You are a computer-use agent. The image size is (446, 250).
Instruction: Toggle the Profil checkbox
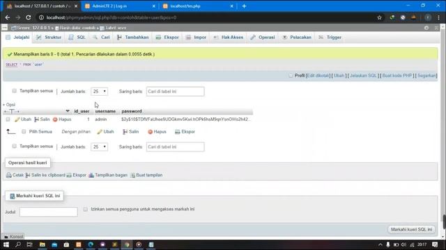pos(291,76)
